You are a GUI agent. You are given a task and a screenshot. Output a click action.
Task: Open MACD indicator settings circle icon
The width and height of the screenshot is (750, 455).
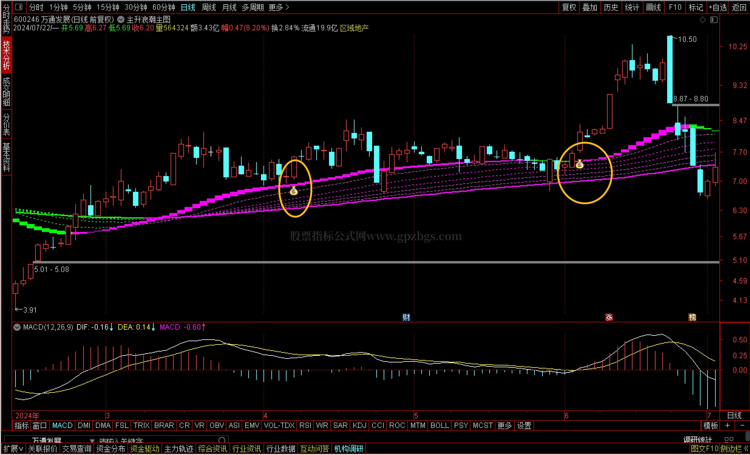coord(17,327)
